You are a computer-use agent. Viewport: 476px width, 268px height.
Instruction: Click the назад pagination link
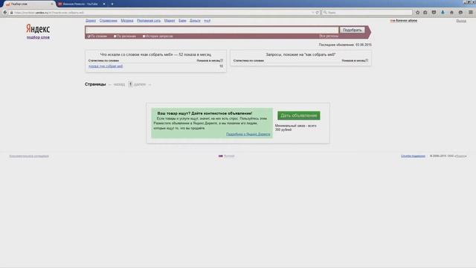119,84
